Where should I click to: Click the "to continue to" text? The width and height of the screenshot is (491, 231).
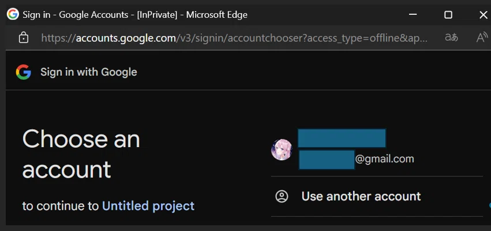(61, 206)
